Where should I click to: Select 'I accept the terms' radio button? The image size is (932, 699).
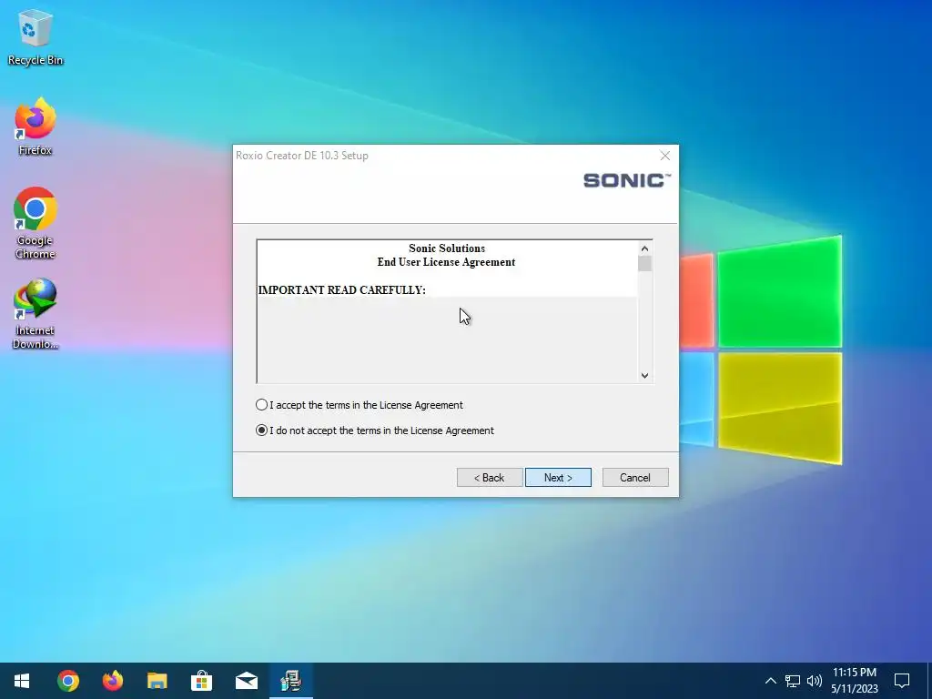(261, 405)
